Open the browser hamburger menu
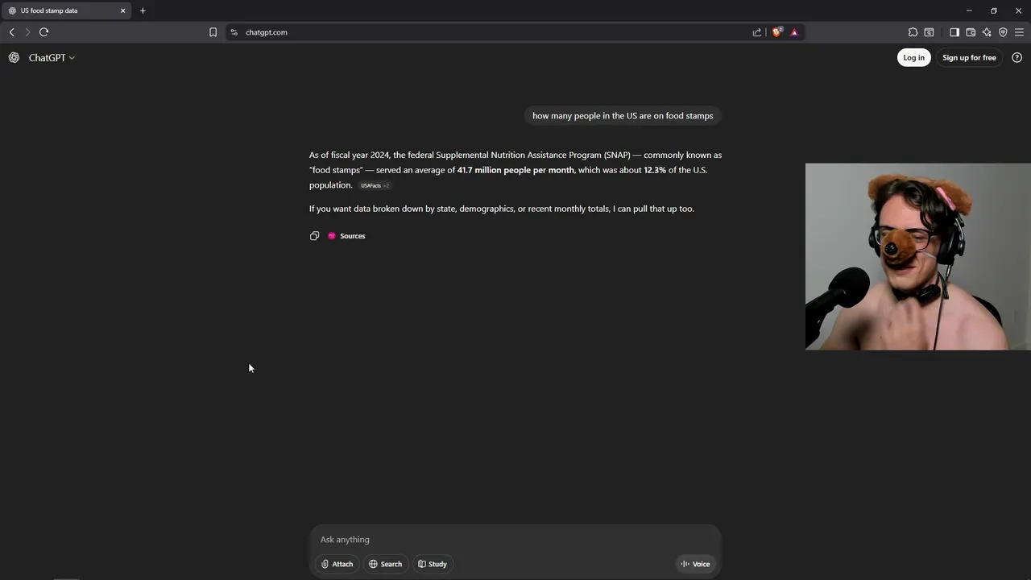Screen dimensions: 1031x580 pos(1019,32)
